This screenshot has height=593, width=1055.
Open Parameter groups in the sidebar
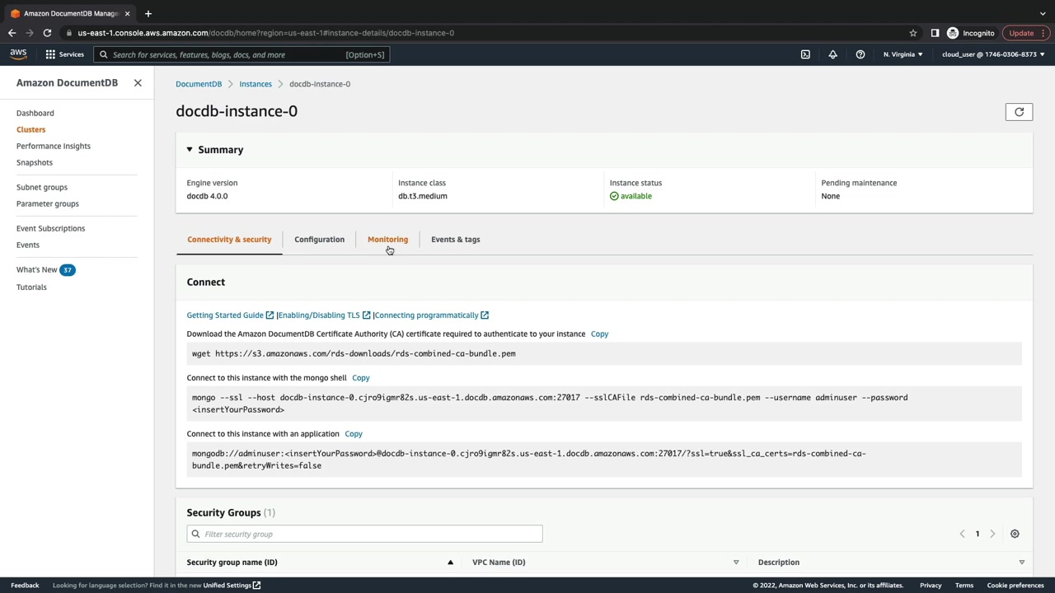click(x=48, y=203)
